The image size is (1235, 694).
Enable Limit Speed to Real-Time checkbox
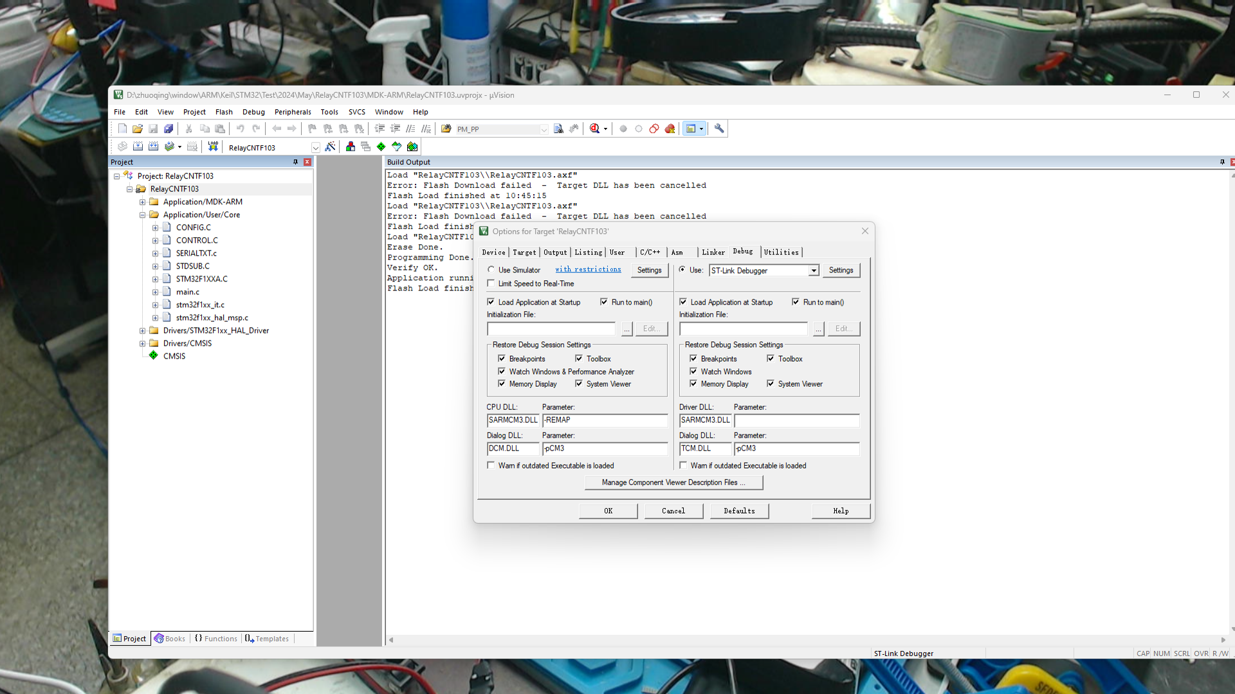click(491, 283)
